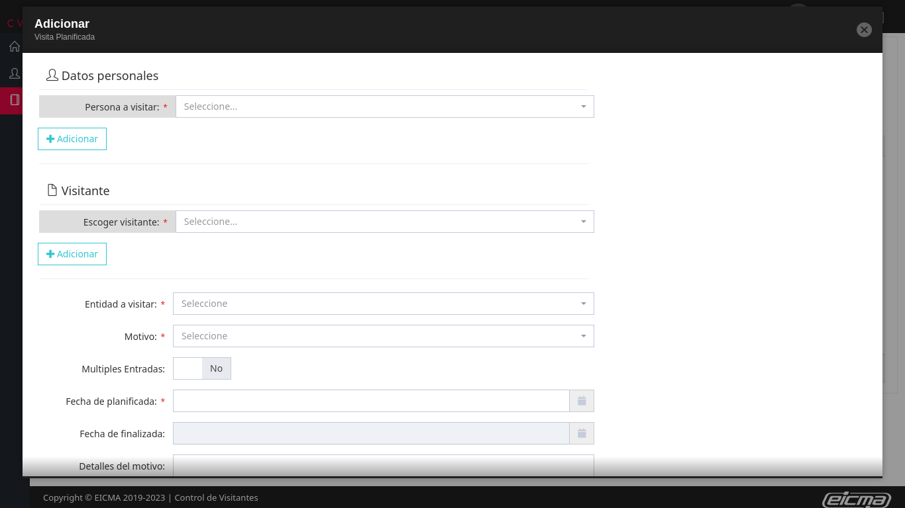The image size is (905, 508).
Task: Close the Adicionar dialog with X icon
Action: (864, 30)
